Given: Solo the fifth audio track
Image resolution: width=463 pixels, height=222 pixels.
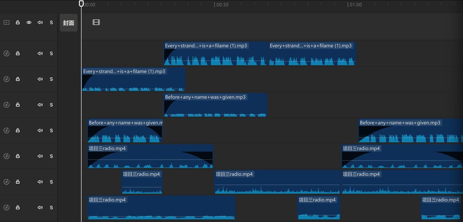Looking at the screenshot, I should click(51, 156).
